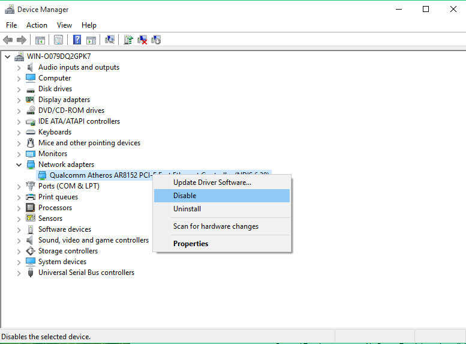Click Scan for hardware changes toolbar icon
This screenshot has height=344, width=466.
(x=110, y=40)
